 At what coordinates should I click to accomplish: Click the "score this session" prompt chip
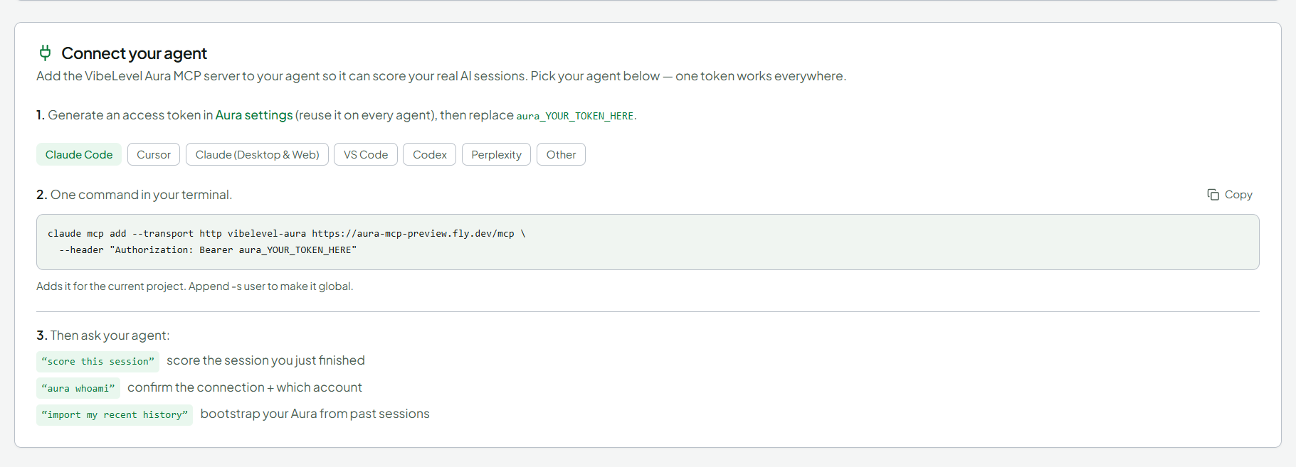click(98, 361)
